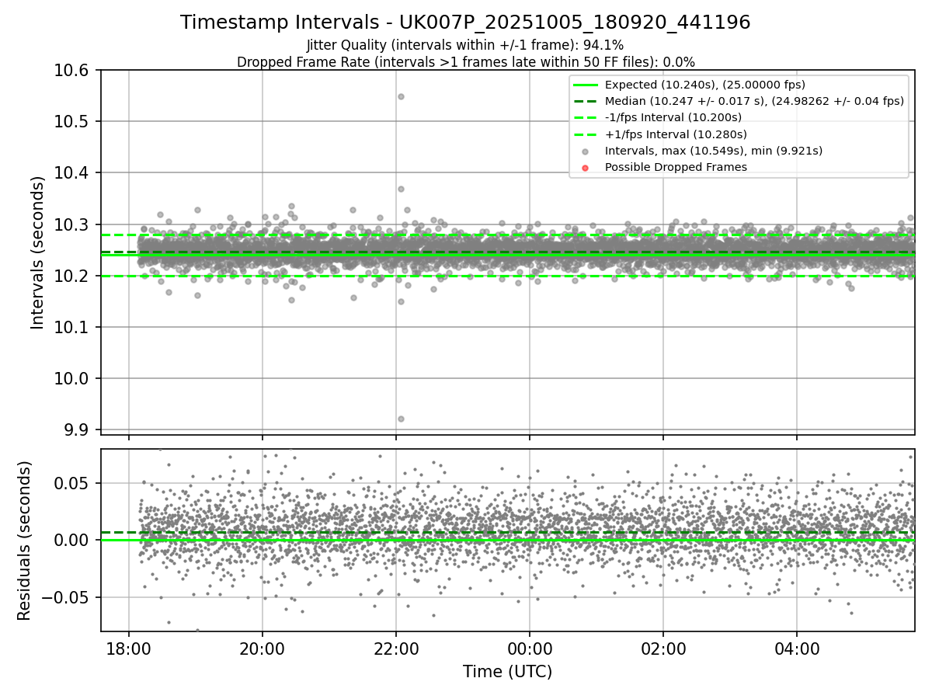Click the red Possible Dropped Frames legend dot

pyautogui.click(x=586, y=167)
